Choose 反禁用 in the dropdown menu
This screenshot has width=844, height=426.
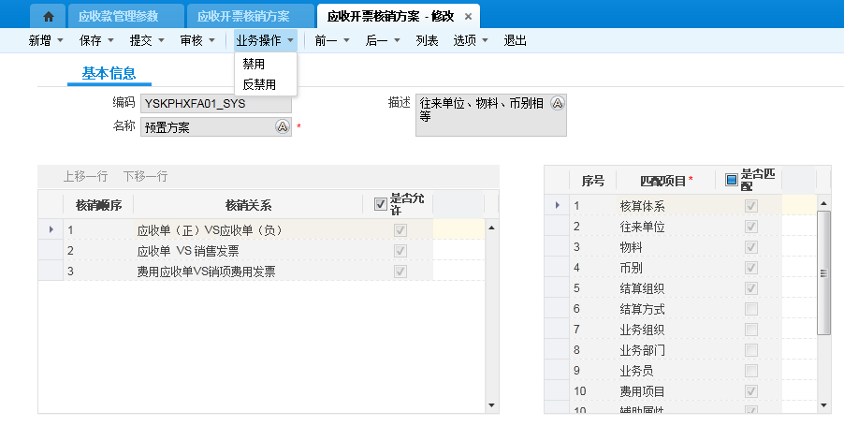point(259,84)
